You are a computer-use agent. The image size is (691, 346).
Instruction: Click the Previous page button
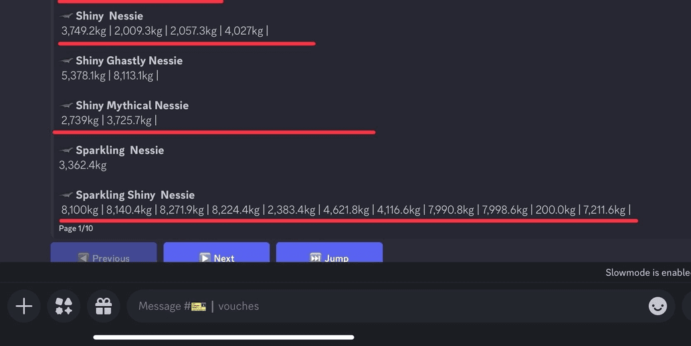coord(104,252)
